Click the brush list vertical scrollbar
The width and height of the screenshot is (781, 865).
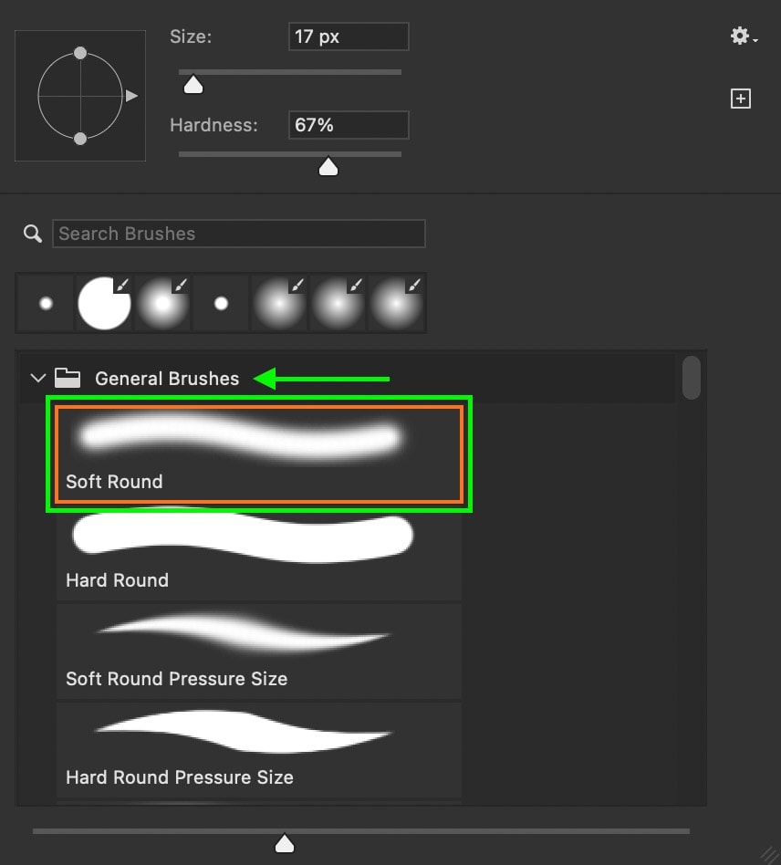click(691, 378)
